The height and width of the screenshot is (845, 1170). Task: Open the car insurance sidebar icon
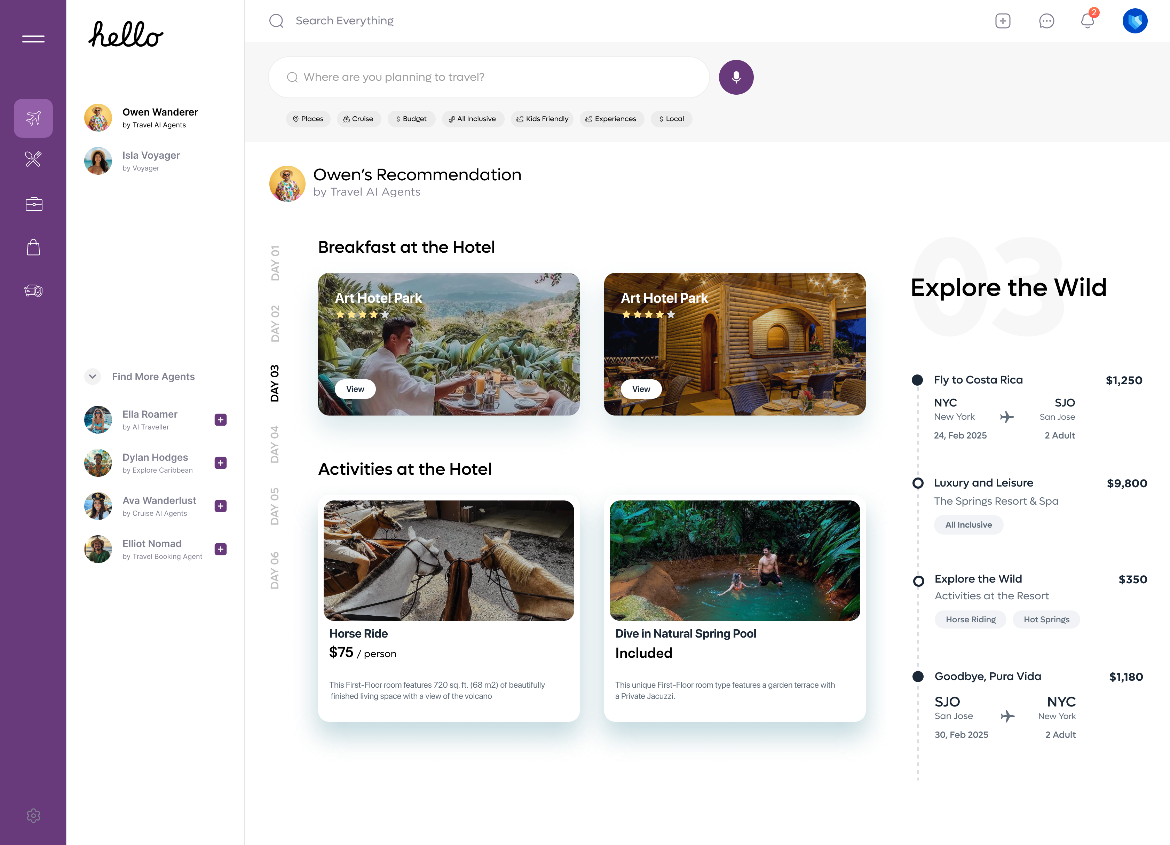[x=33, y=291]
